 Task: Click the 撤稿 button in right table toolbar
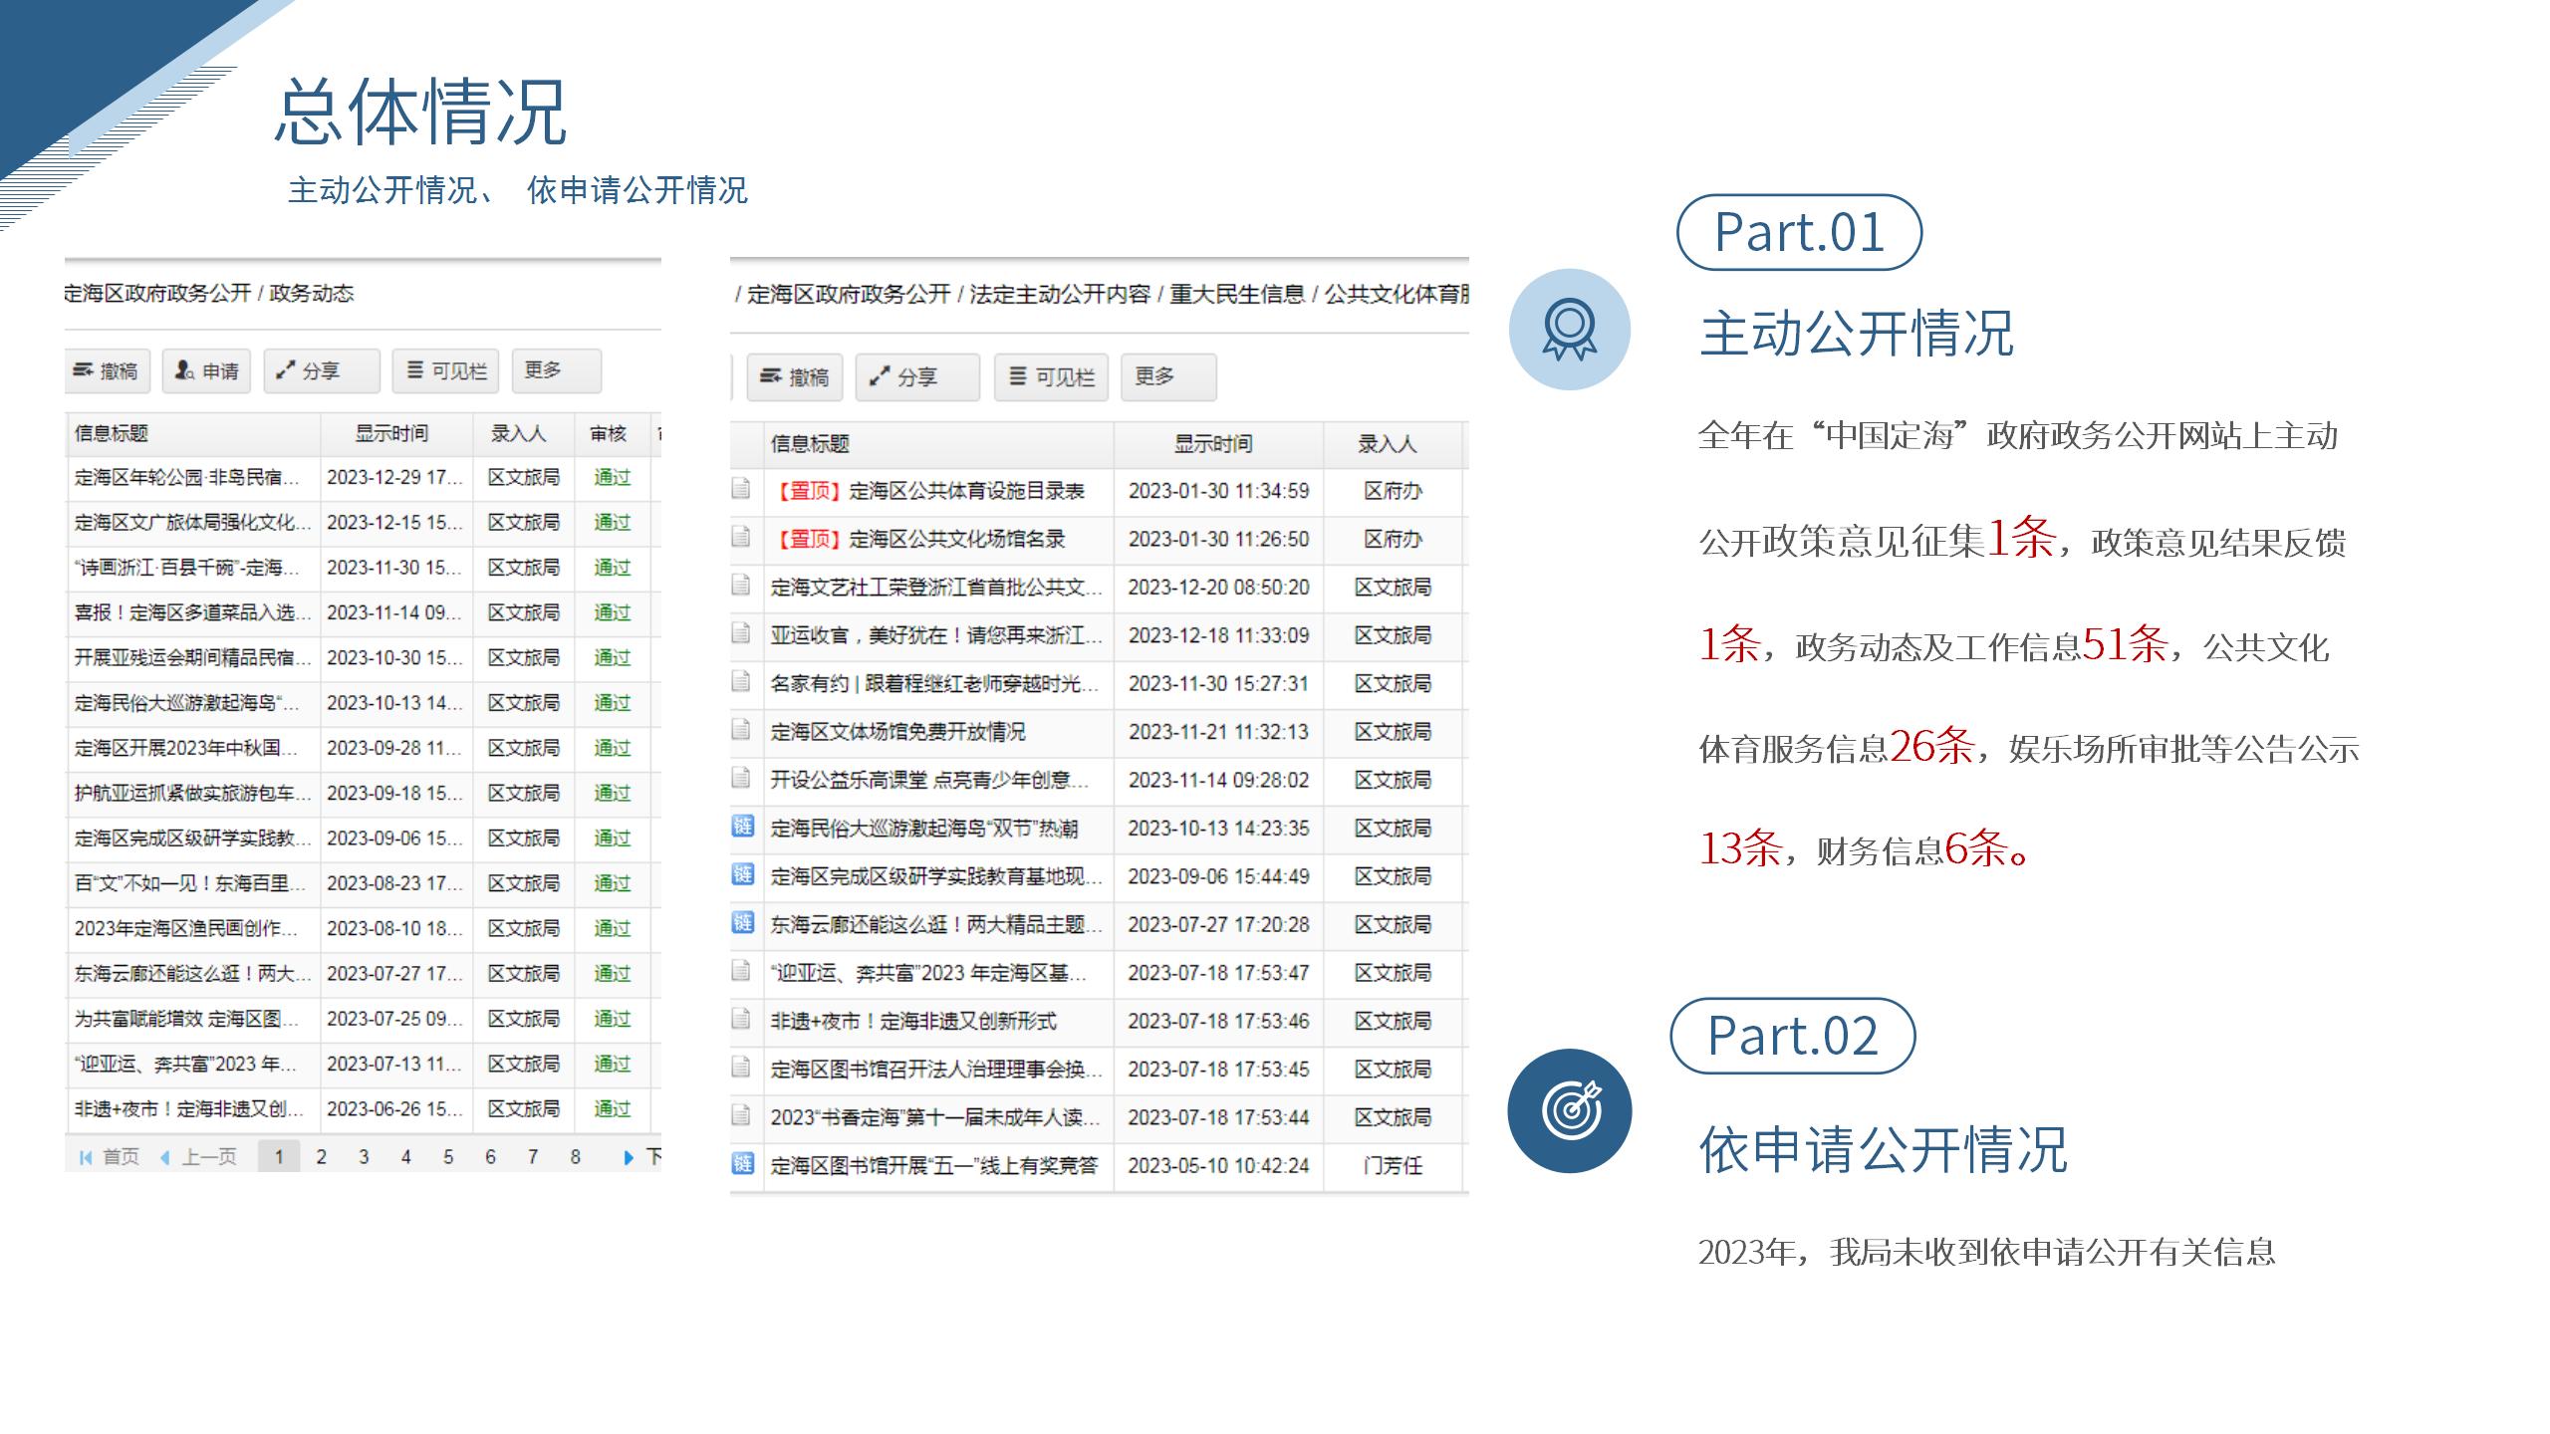794,377
